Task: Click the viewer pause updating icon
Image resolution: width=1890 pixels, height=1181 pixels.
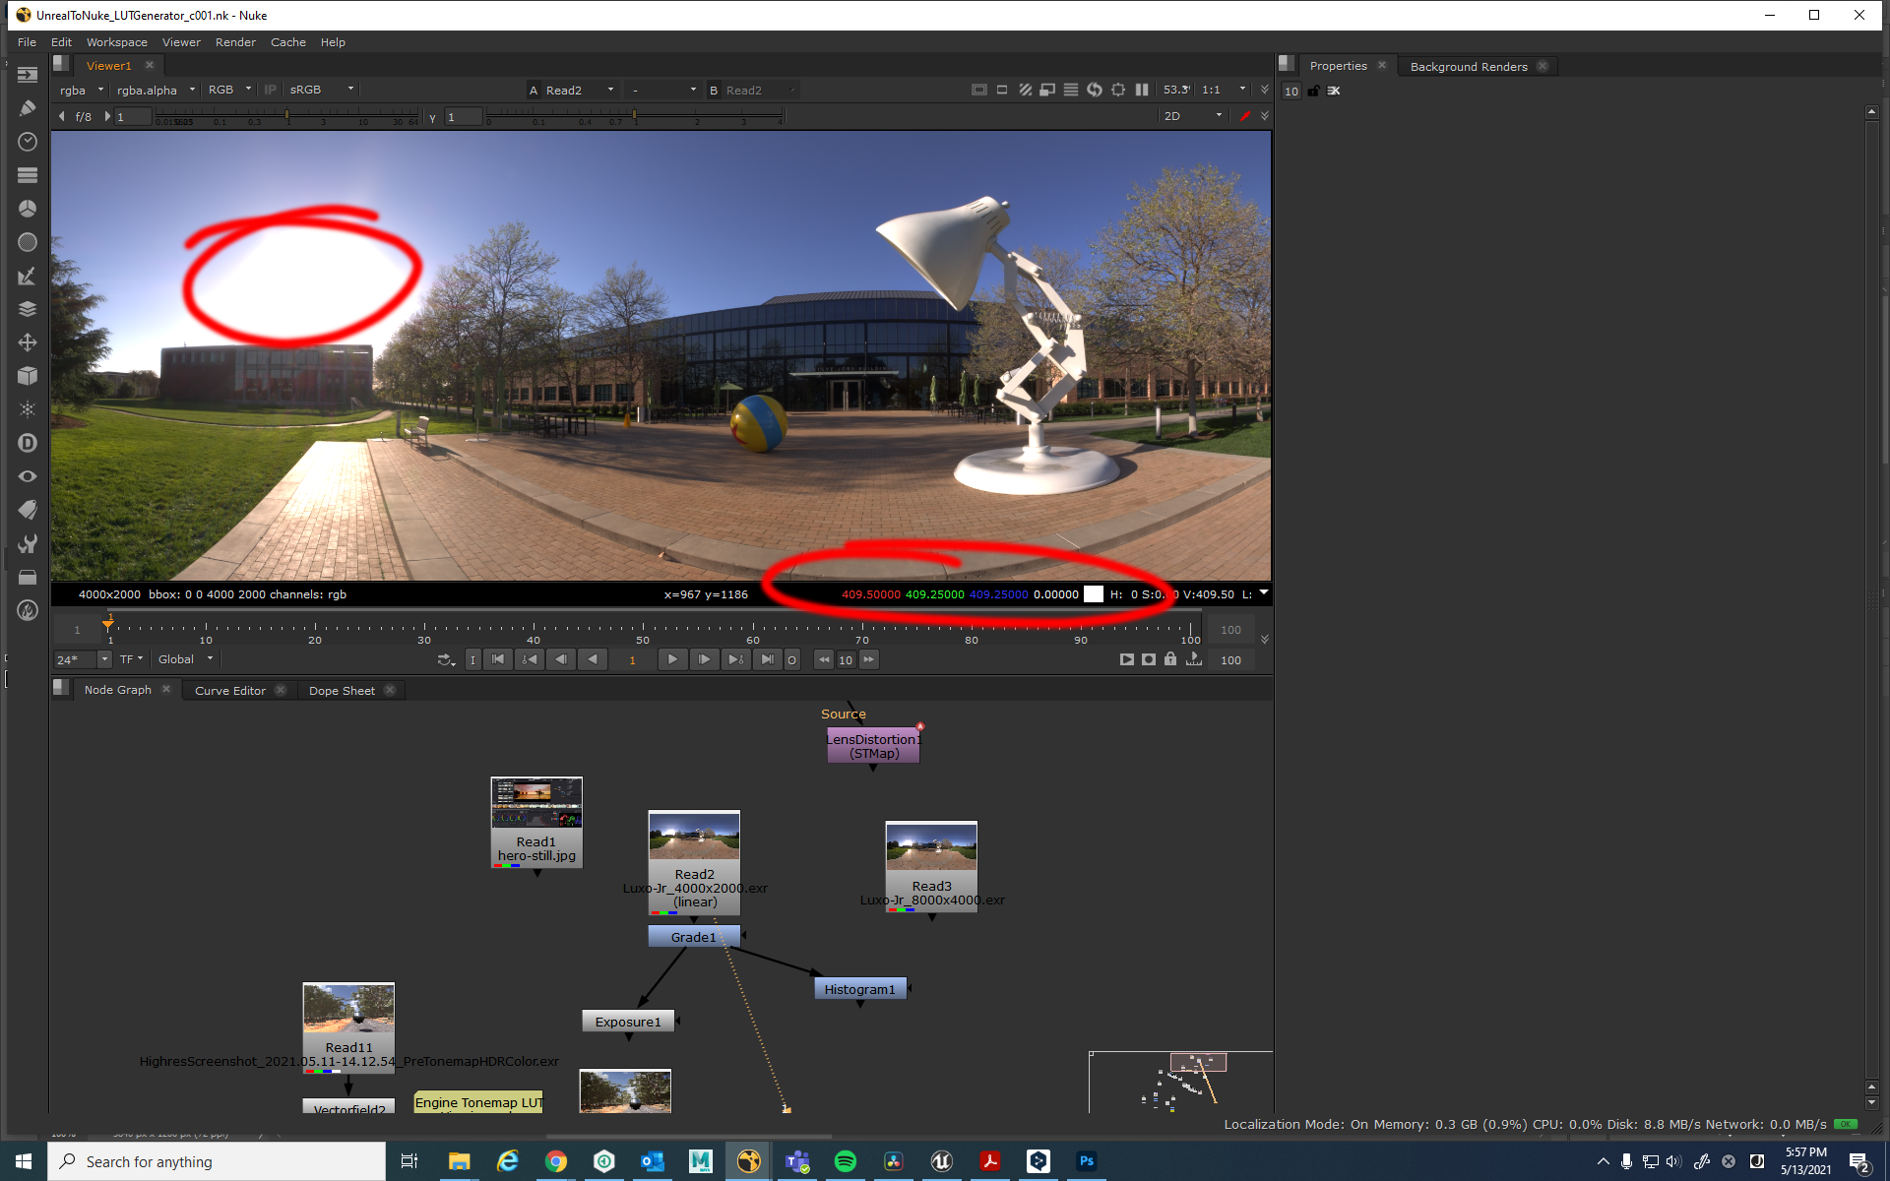Action: (1142, 90)
